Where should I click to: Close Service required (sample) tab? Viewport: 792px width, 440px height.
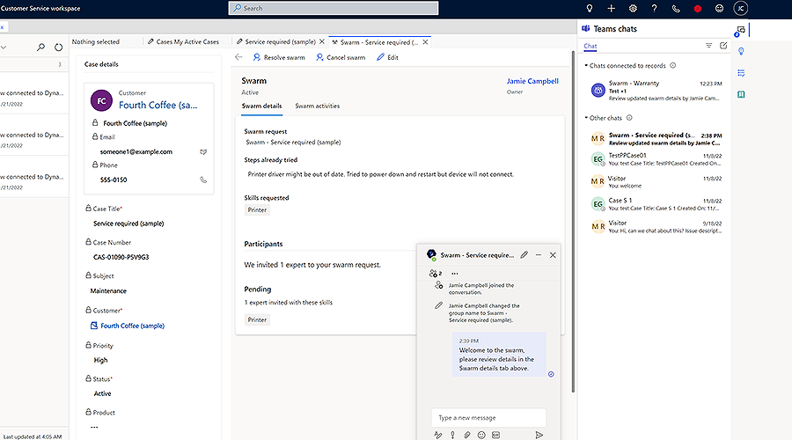(x=322, y=42)
